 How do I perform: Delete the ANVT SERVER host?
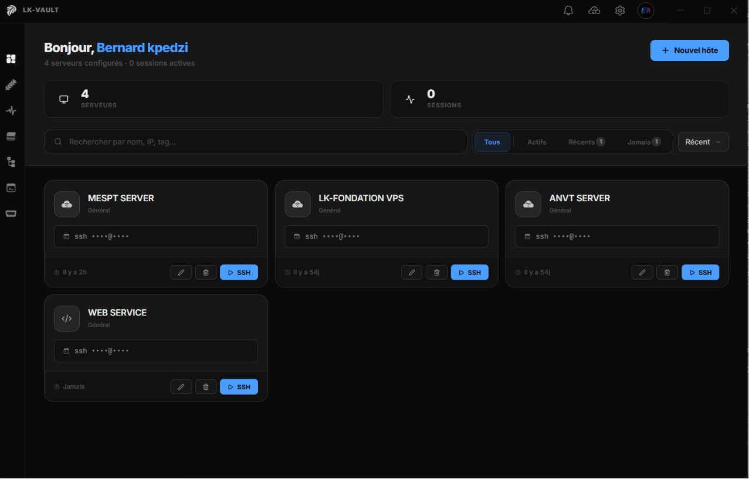click(x=667, y=273)
